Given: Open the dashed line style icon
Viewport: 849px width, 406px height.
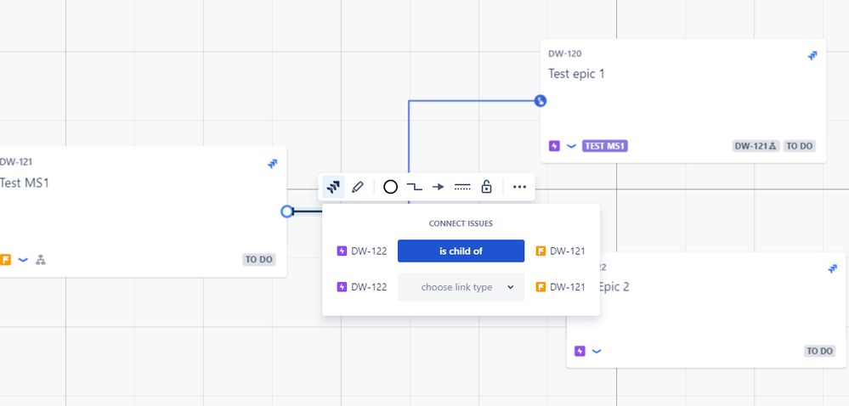Looking at the screenshot, I should click(x=462, y=188).
